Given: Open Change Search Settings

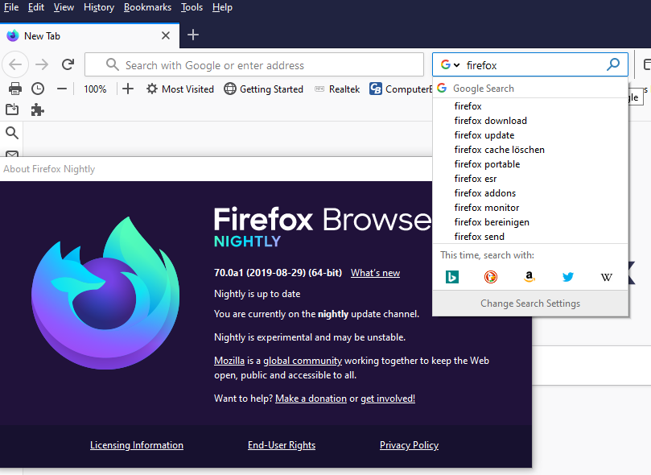Looking at the screenshot, I should coord(529,303).
